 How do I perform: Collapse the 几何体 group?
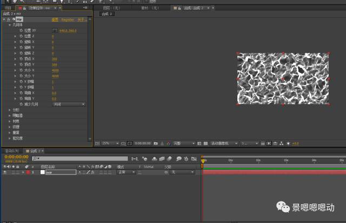10,25
